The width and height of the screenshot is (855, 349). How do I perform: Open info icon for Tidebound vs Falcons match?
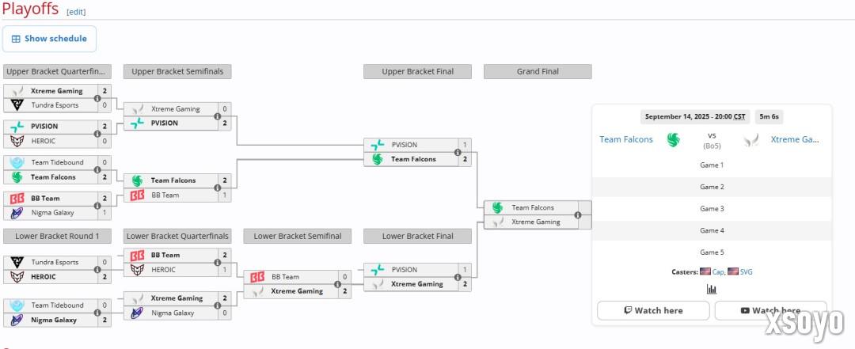coord(97,169)
